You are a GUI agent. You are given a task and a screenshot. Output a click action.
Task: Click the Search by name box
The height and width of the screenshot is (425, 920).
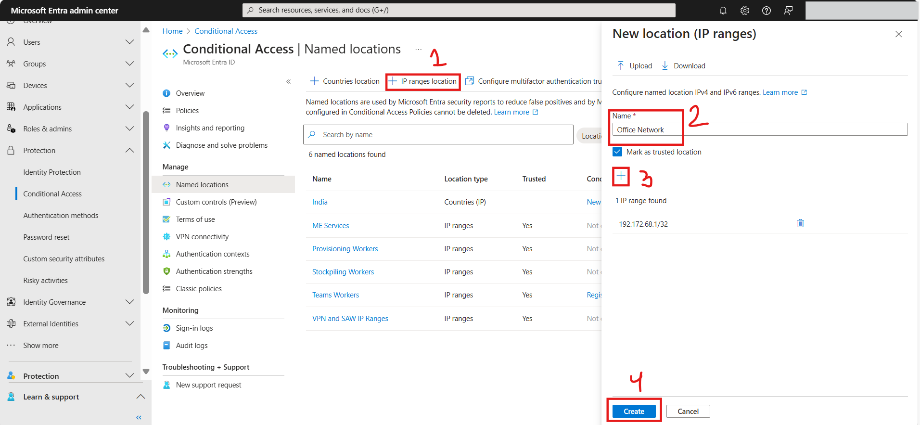point(438,135)
